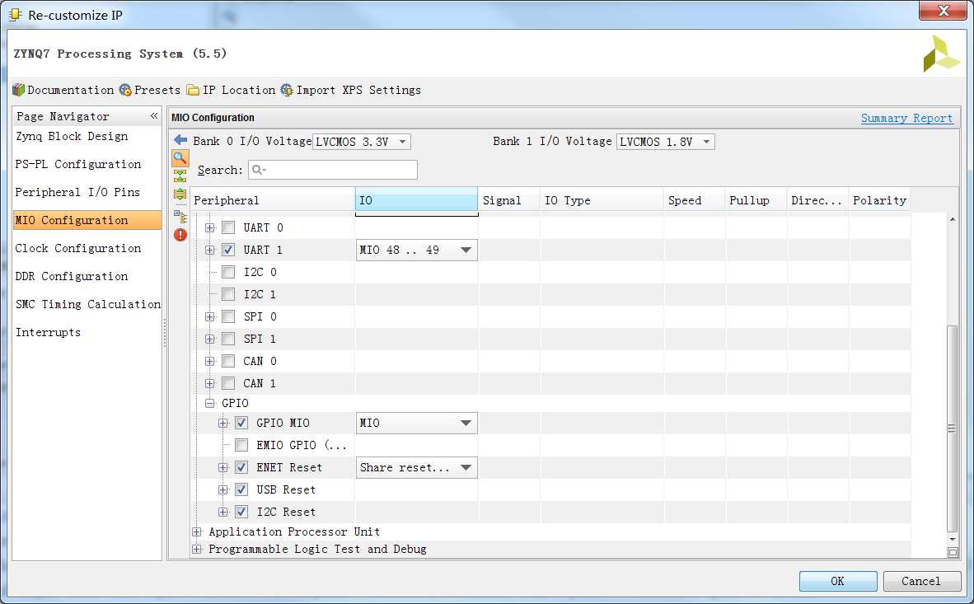
Task: Uncheck the ENET Reset checkbox
Action: (x=241, y=468)
